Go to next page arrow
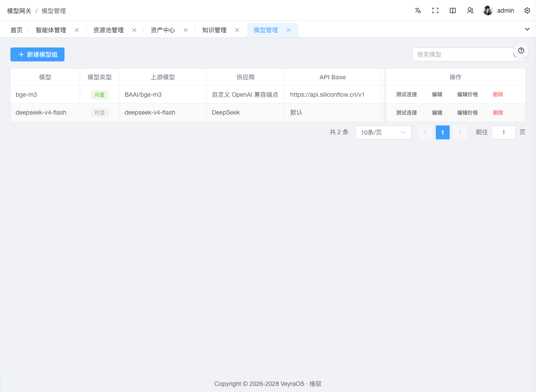This screenshot has height=392, width=536. click(460, 132)
